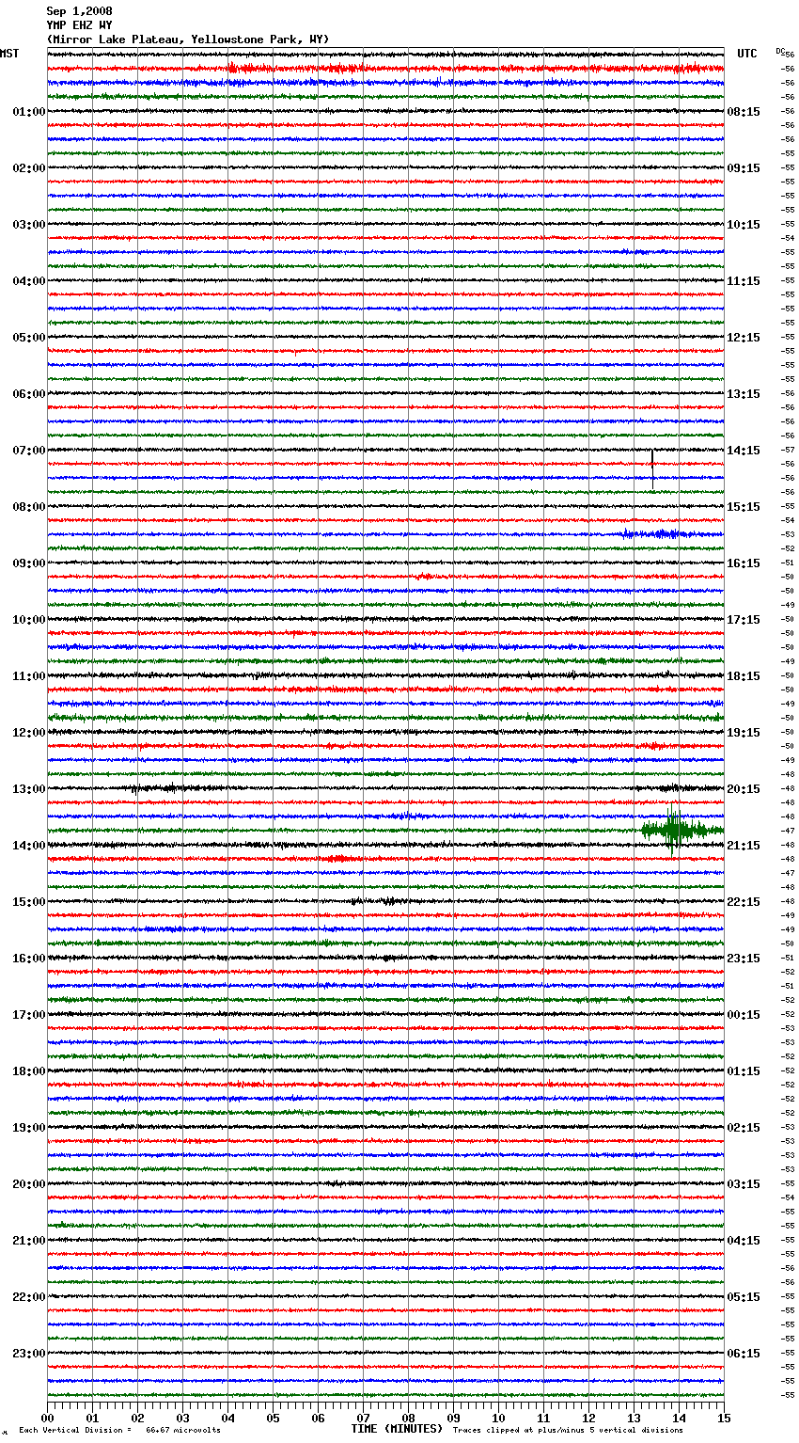
Task: Click the 08:15 UTC time label
Action: 744,112
